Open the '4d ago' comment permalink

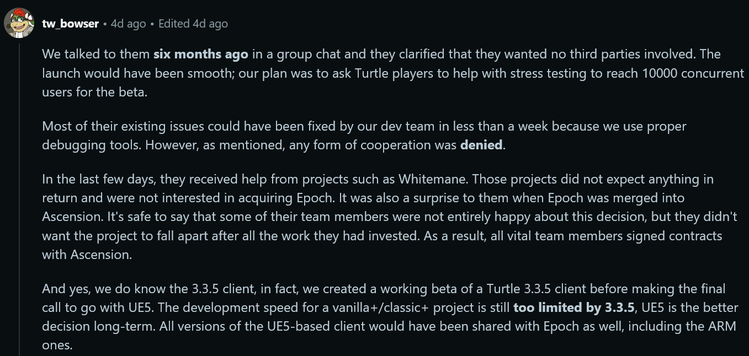coord(128,24)
